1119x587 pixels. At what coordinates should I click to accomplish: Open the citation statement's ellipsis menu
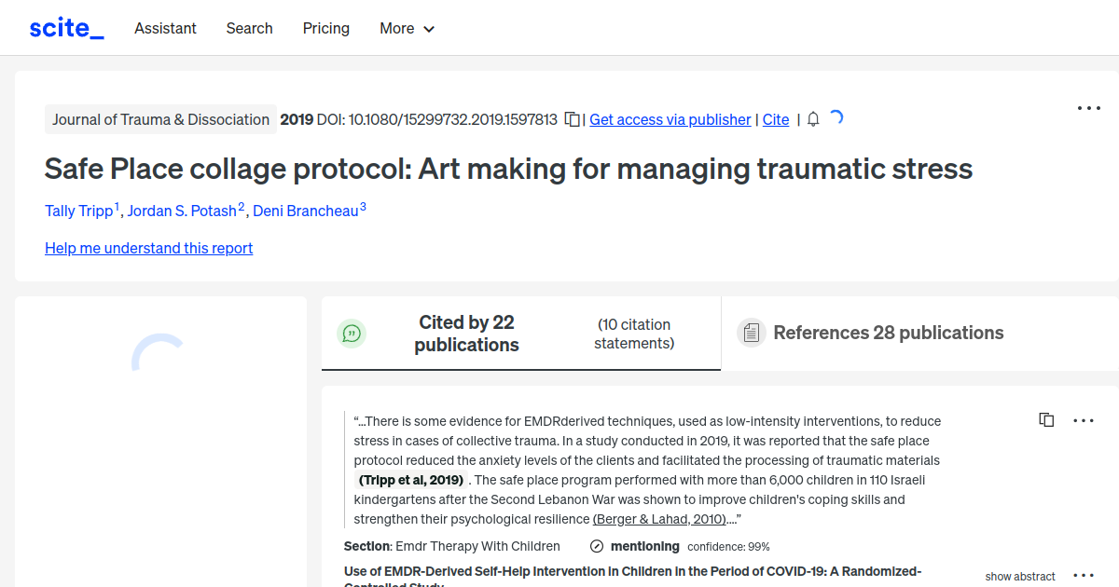point(1084,419)
